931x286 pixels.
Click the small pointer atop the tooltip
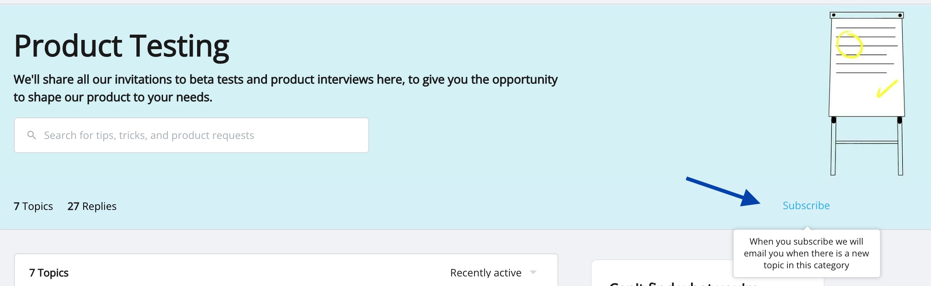(808, 228)
